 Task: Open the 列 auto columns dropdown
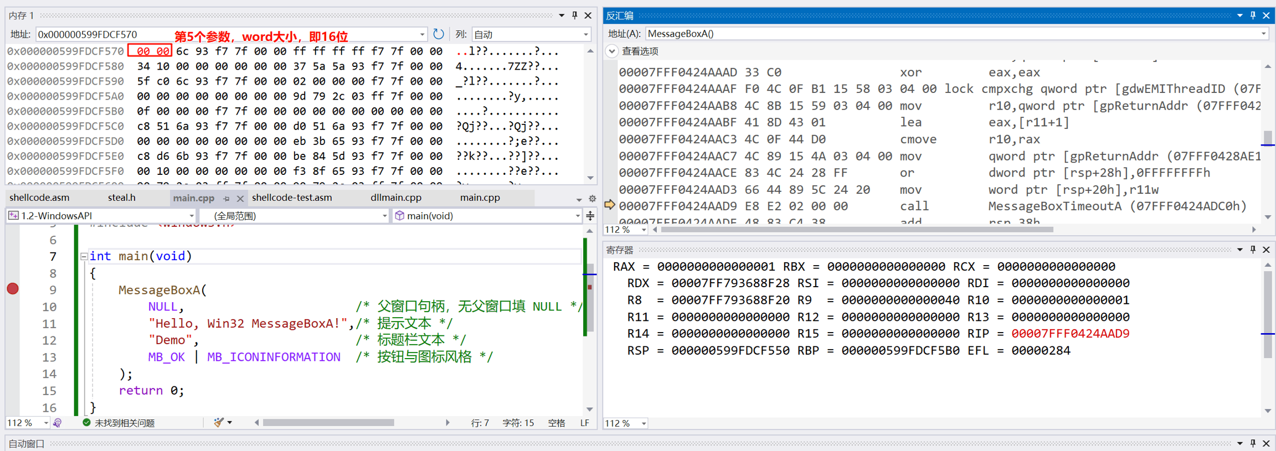tap(585, 35)
